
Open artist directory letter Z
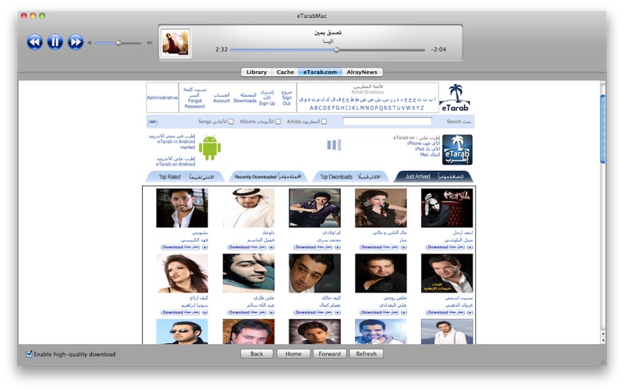422,108
